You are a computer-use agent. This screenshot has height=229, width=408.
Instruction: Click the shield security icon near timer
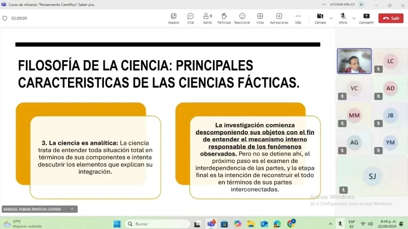coord(5,18)
